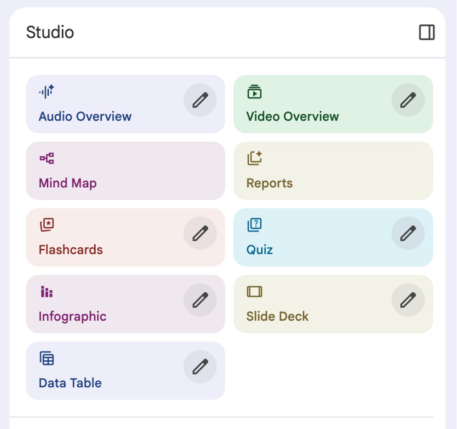The height and width of the screenshot is (429, 457).
Task: Edit Infographic options pencil
Action: [200, 300]
